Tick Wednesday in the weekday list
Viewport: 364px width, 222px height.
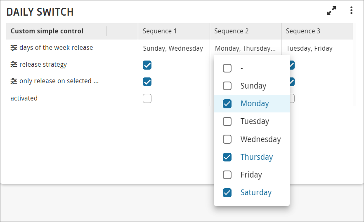tap(252, 139)
